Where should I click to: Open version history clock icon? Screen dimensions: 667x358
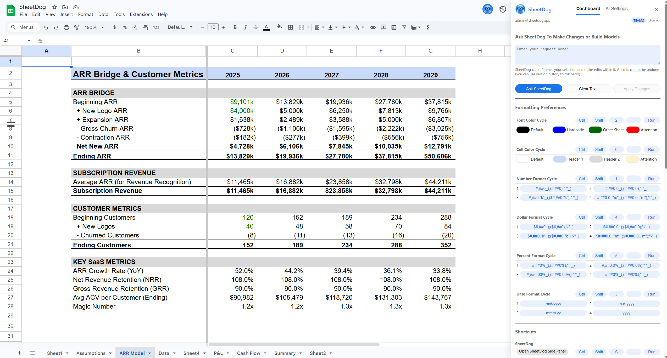tap(503, 9)
